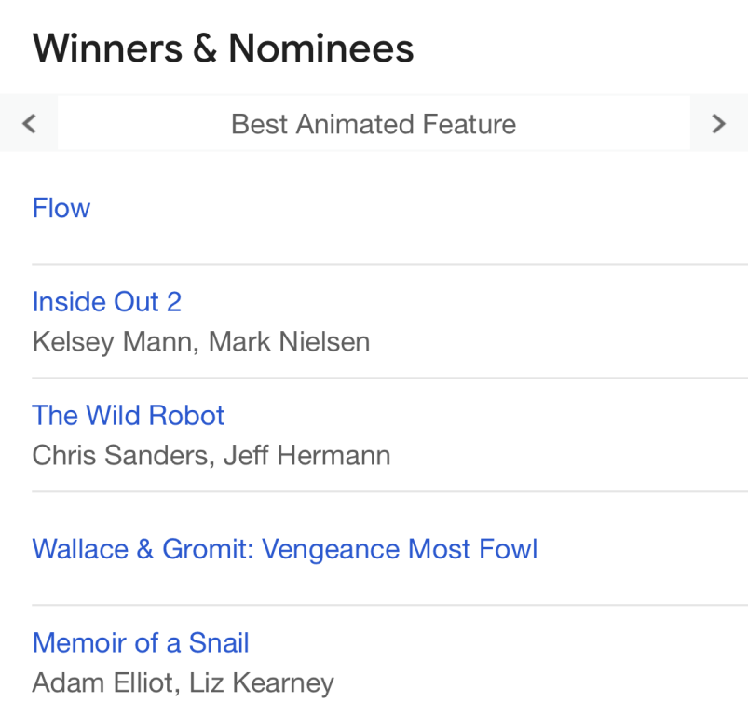Click the divider line below Inside Out 2 nominees

(389, 378)
